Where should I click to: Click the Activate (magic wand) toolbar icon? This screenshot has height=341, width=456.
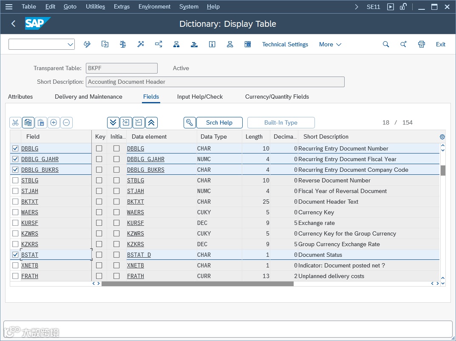point(141,44)
